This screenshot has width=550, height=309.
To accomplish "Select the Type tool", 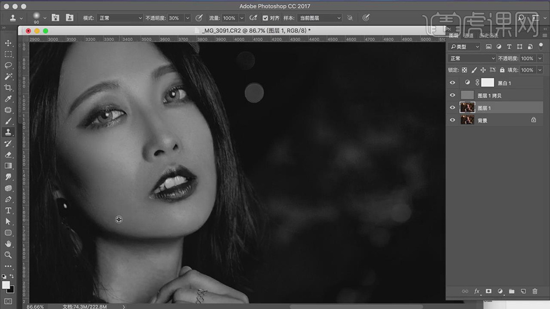I will point(8,211).
